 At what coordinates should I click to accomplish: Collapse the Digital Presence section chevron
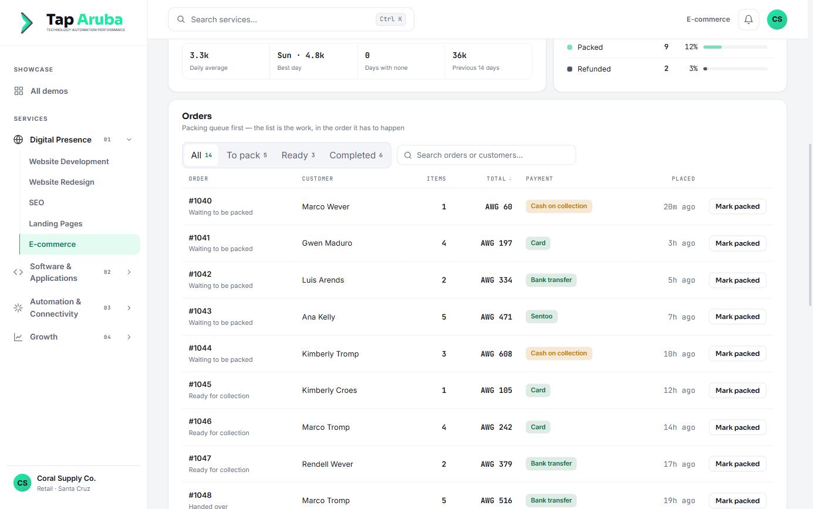[x=129, y=140]
